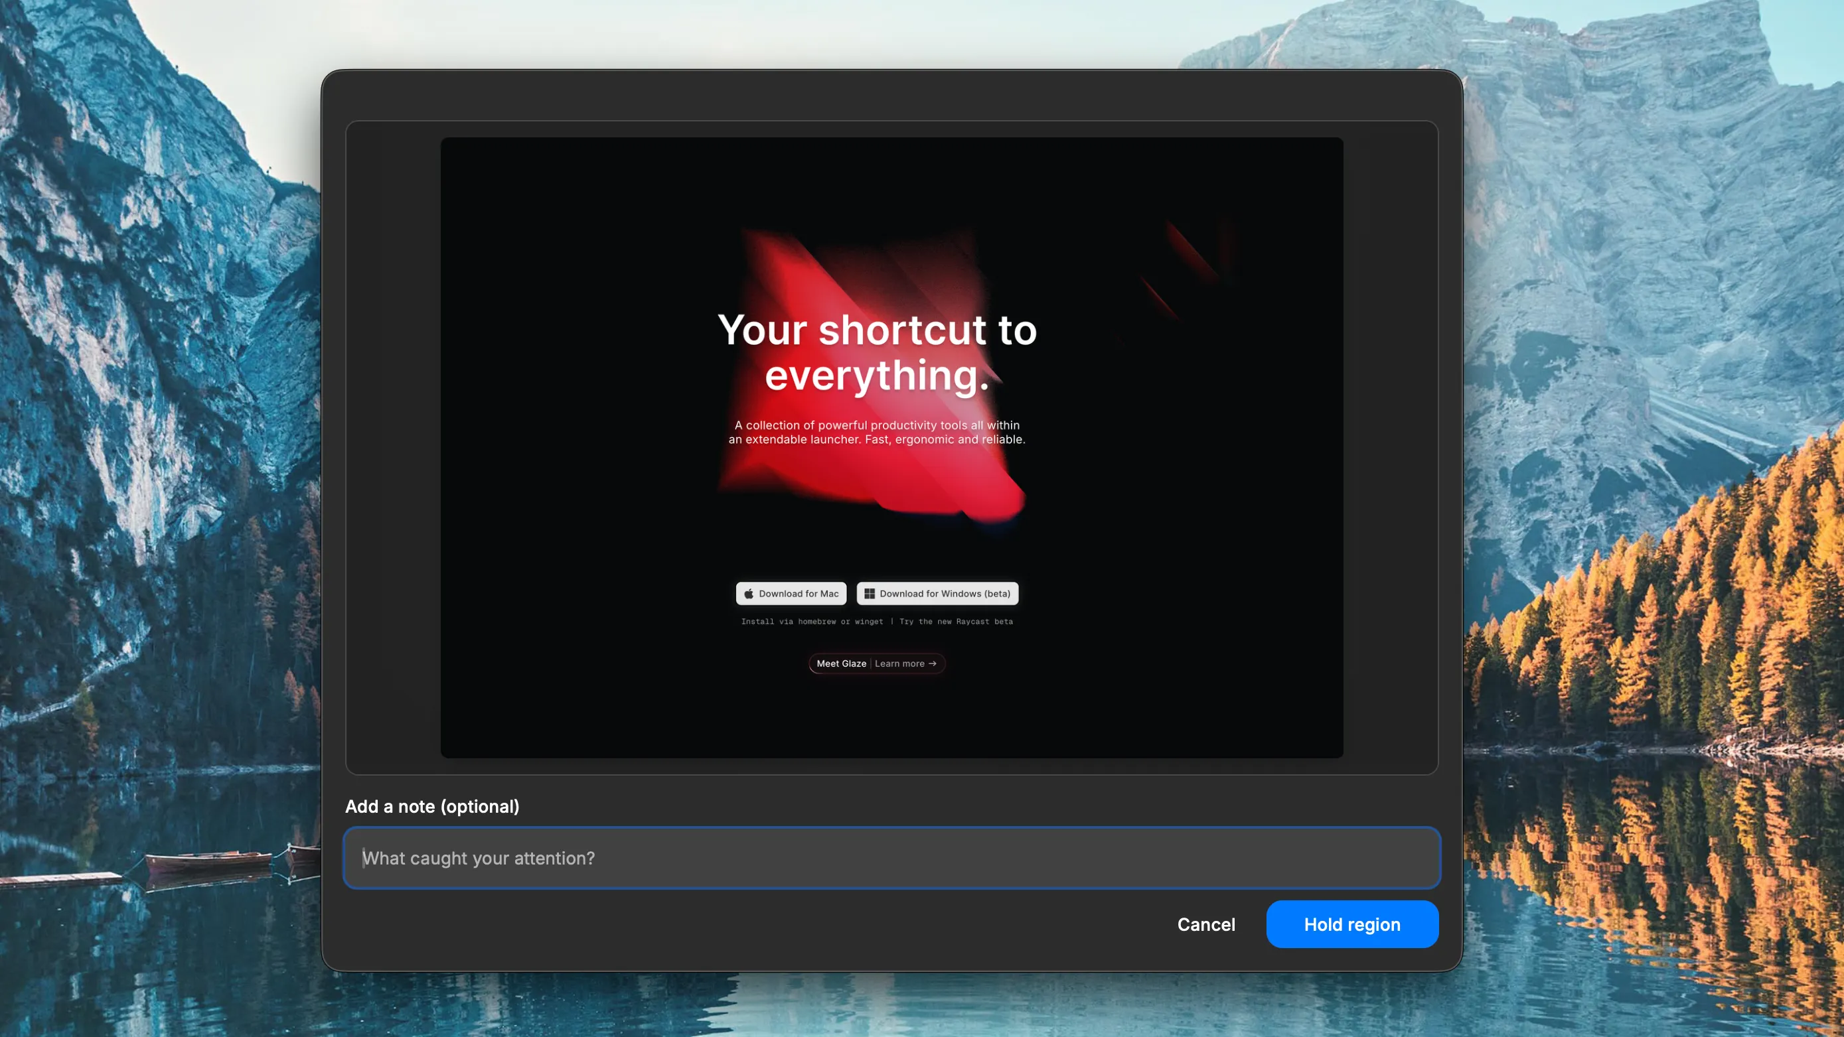Click the Windows logo icon in preview

[869, 593]
